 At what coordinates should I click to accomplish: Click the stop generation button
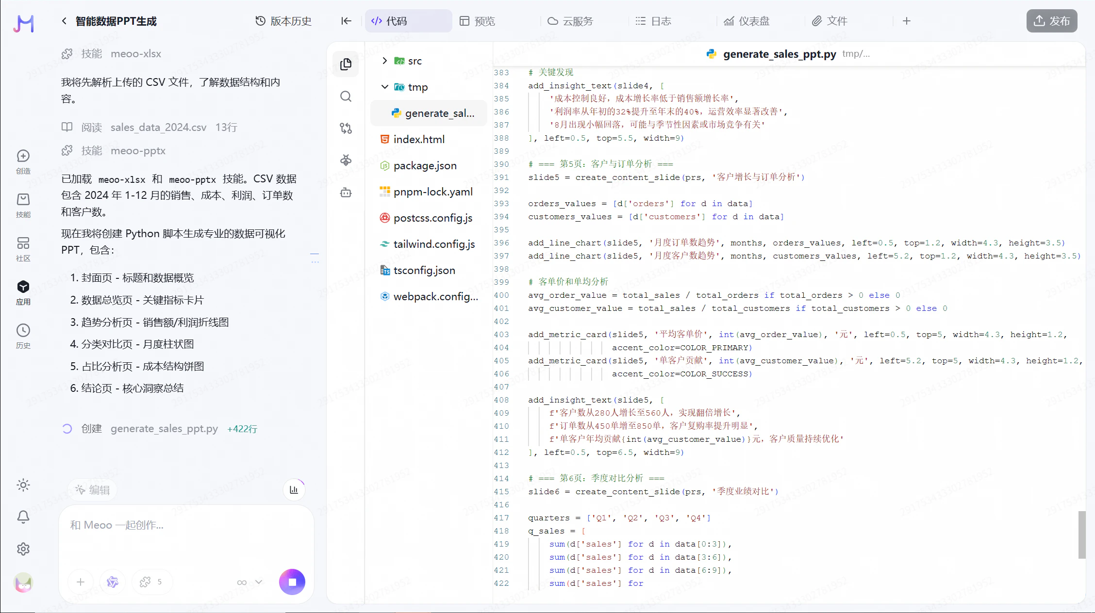(x=292, y=582)
